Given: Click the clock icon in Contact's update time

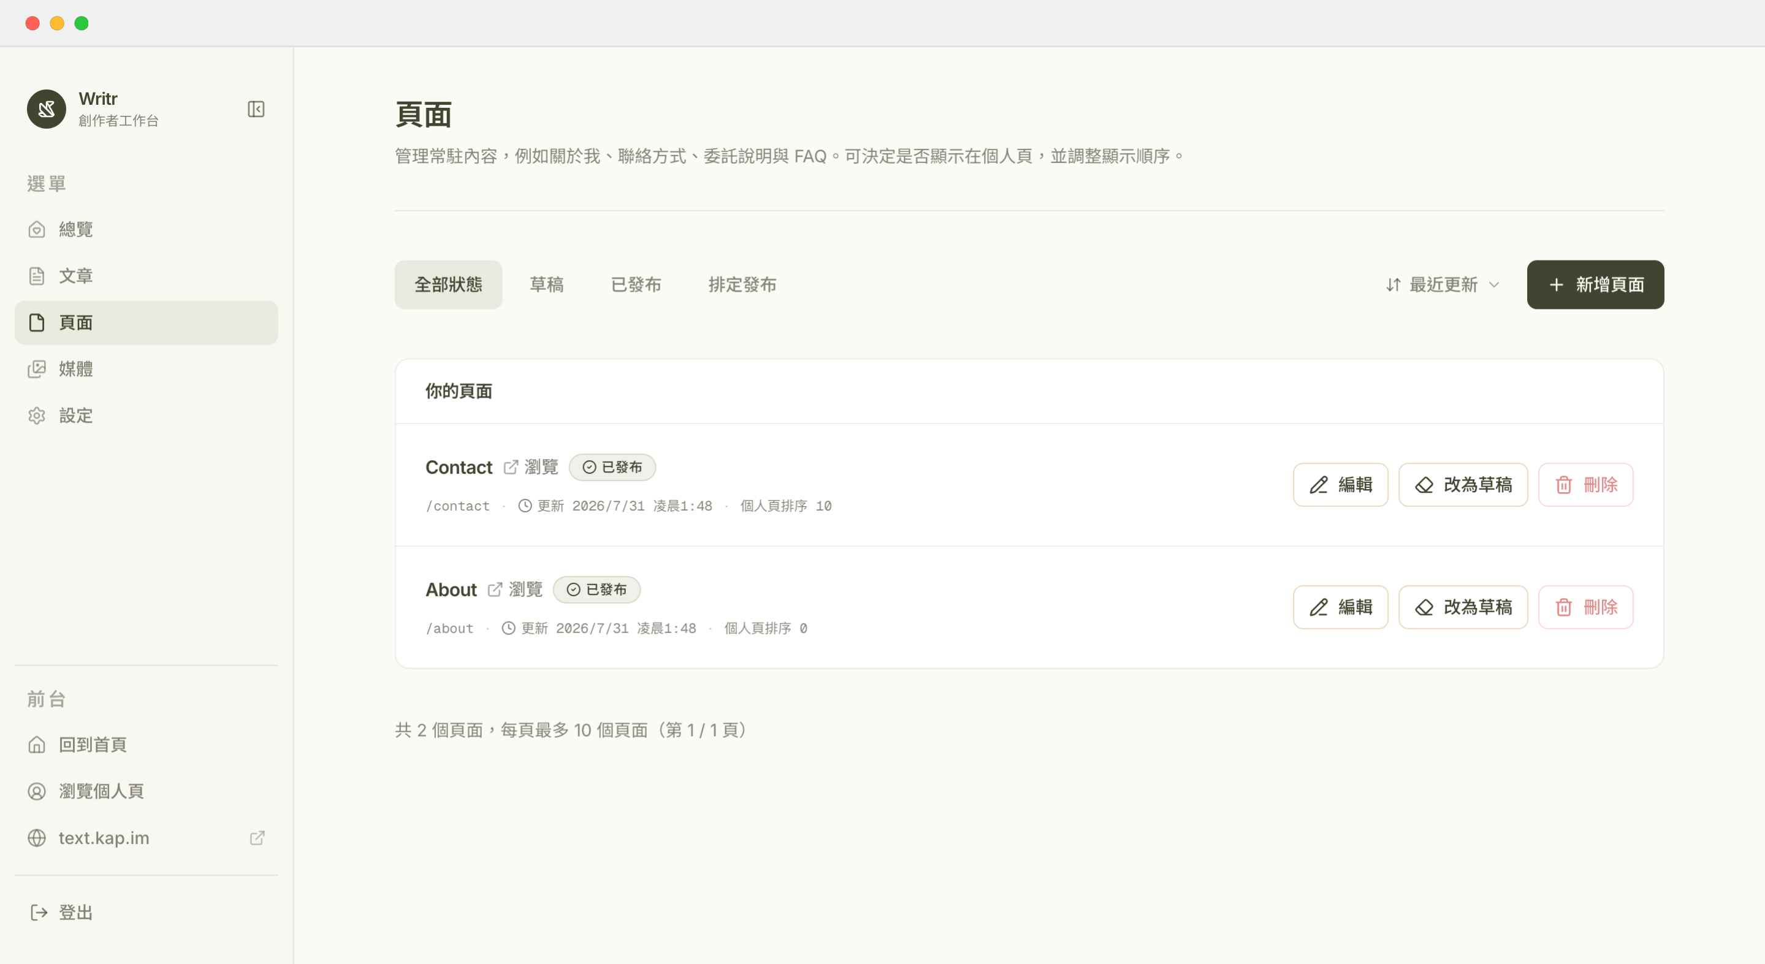Looking at the screenshot, I should (x=525, y=506).
